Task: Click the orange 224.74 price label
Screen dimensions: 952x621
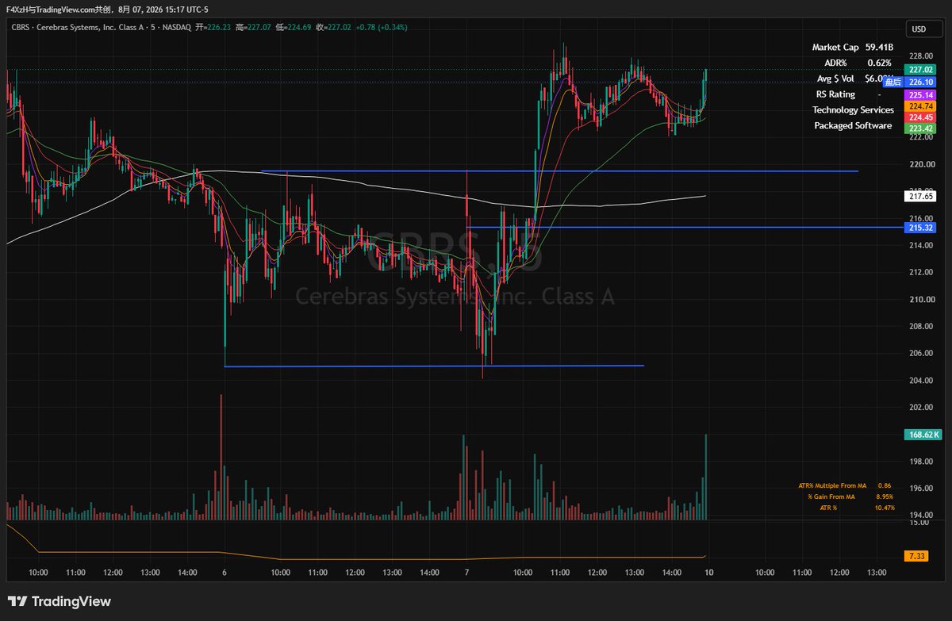Action: (x=920, y=106)
